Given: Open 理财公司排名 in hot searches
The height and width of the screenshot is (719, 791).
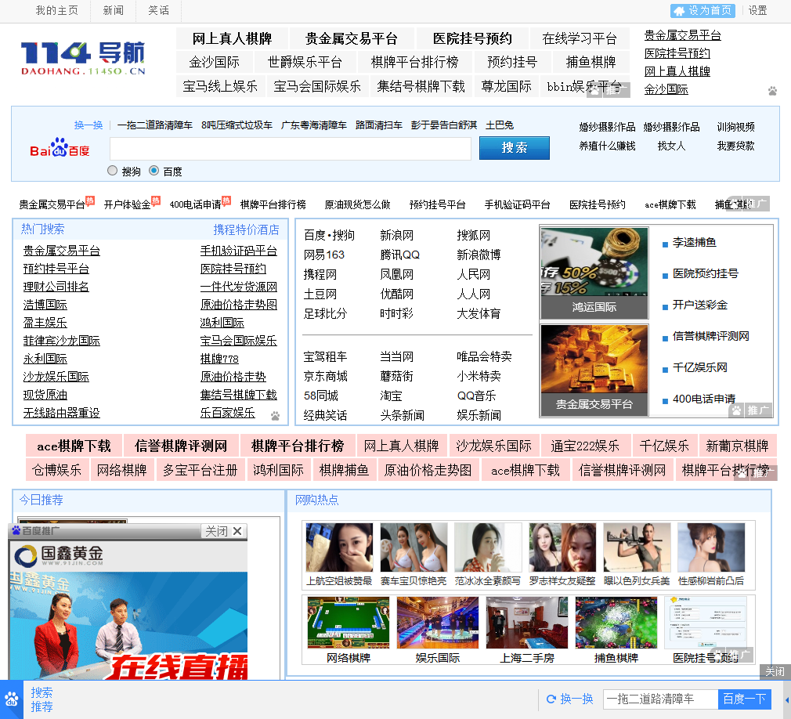Looking at the screenshot, I should pos(56,287).
